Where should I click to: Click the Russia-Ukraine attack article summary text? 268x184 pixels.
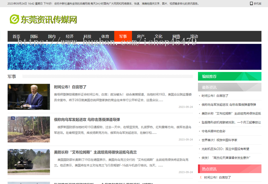[x=123, y=130]
